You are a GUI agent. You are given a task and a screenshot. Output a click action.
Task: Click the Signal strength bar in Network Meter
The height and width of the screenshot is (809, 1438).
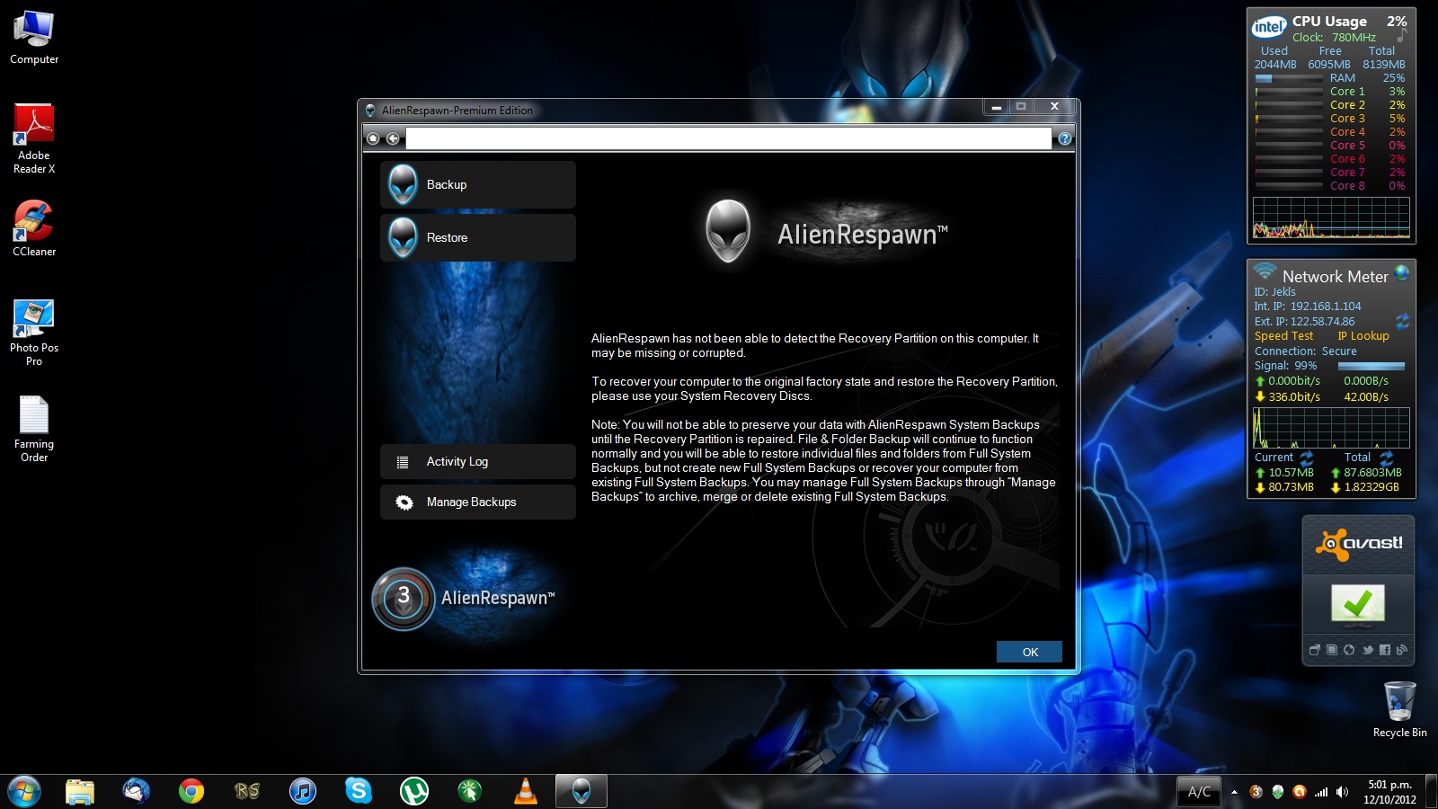point(1371,366)
